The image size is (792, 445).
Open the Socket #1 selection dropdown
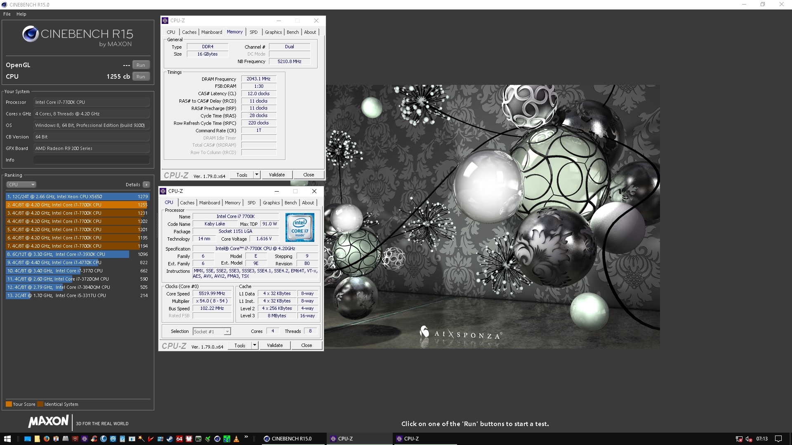(x=212, y=331)
